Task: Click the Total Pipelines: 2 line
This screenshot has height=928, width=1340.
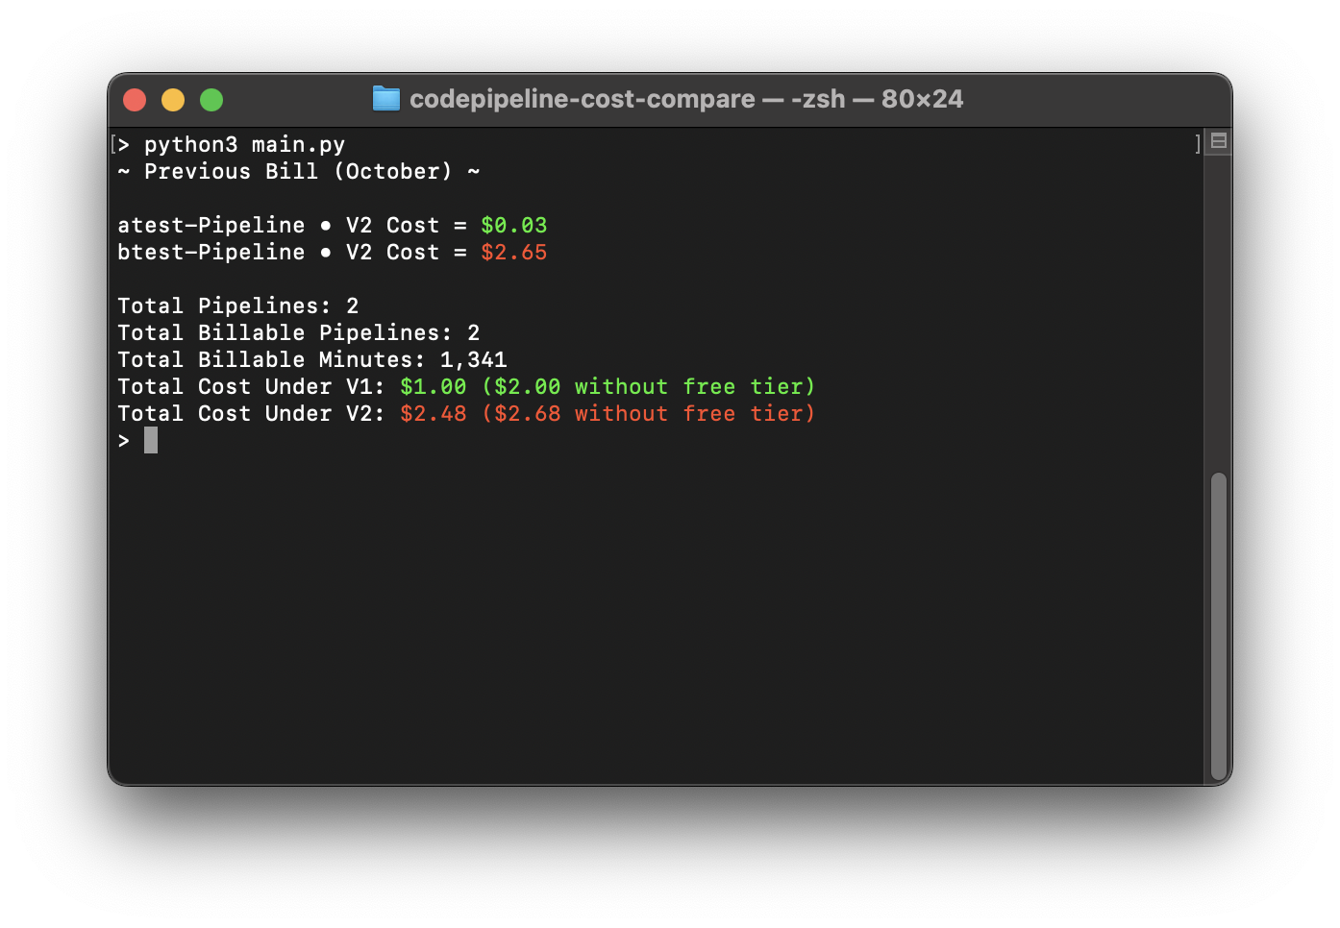Action: coord(238,305)
